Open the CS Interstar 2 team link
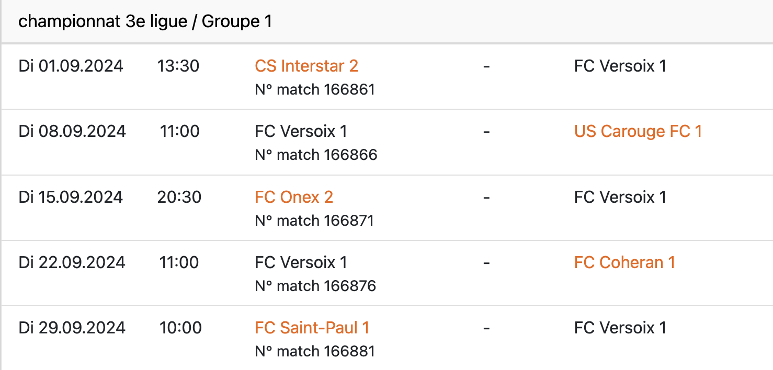The width and height of the screenshot is (773, 370). pos(306,66)
